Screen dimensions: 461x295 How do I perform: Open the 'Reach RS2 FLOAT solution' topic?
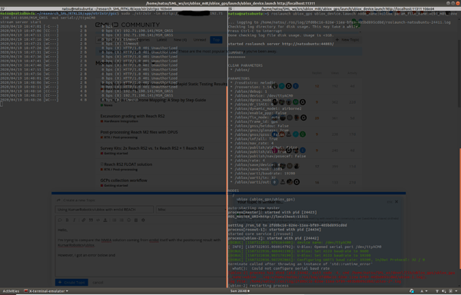[x=128, y=164]
